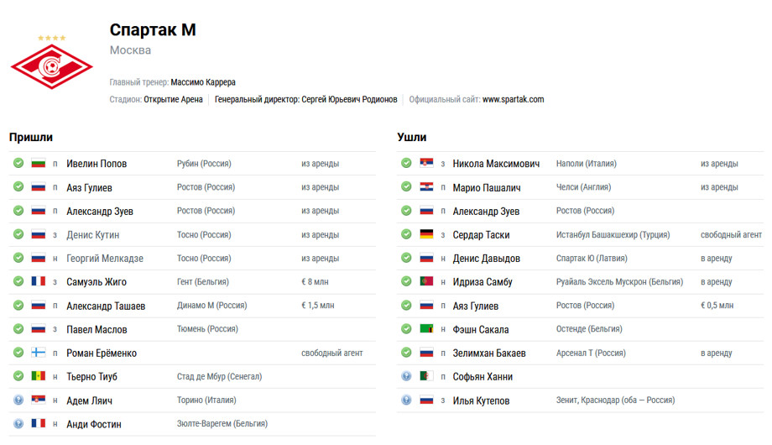This screenshot has height=445, width=772.
Task: Click the Algerian flag next to Софьян Ханни
Action: [426, 376]
